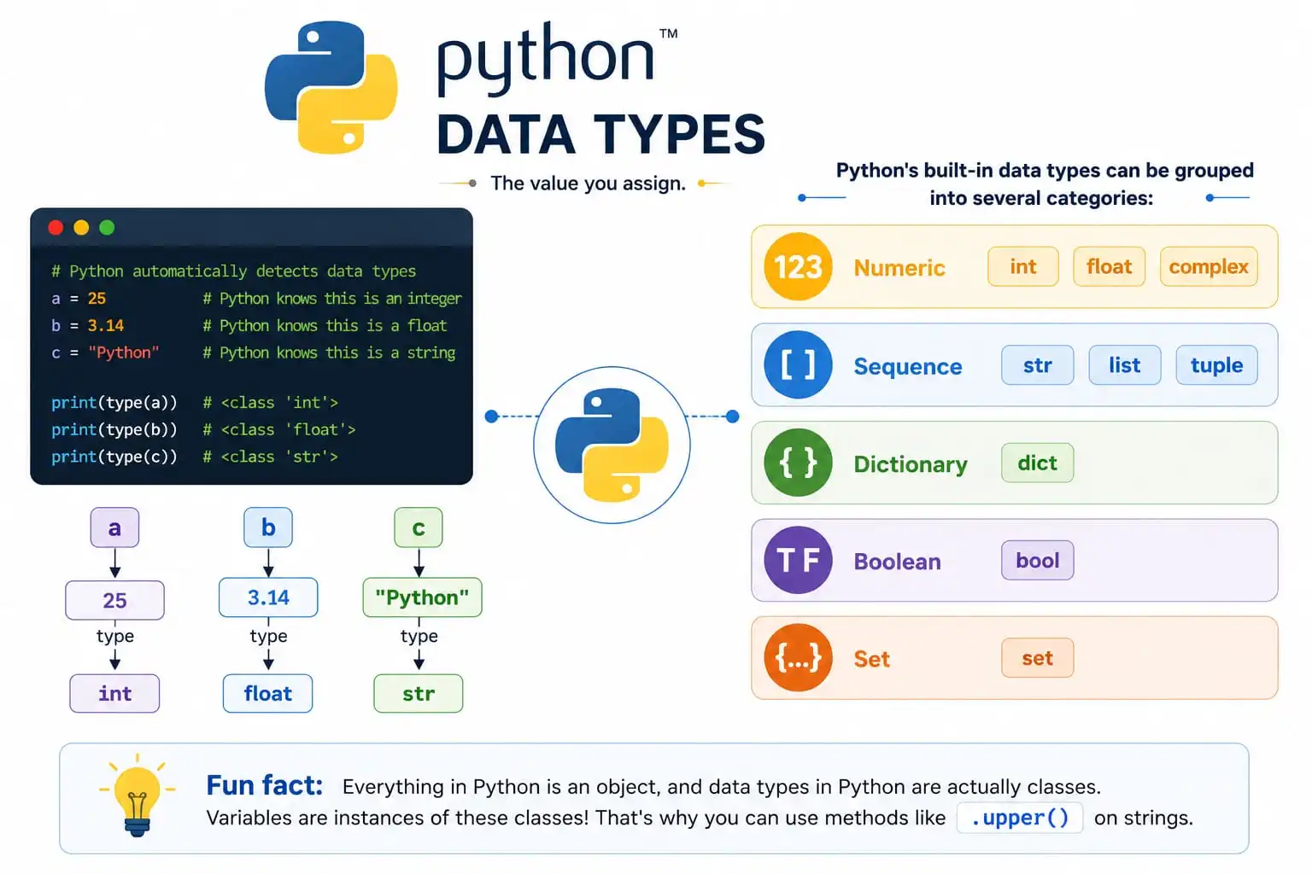The height and width of the screenshot is (874, 1312).
Task: Click the .upper() code chip
Action: click(x=1020, y=818)
